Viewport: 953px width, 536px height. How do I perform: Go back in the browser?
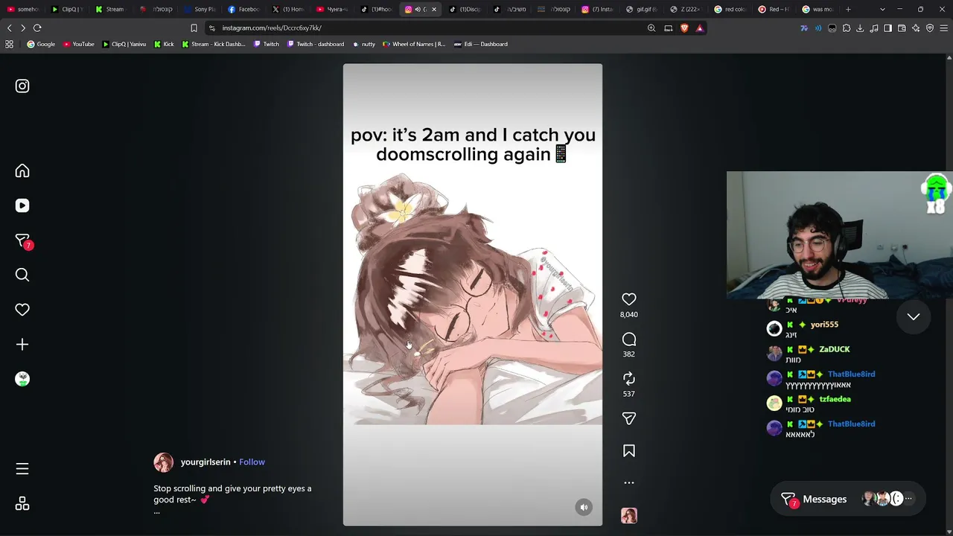[x=10, y=28]
